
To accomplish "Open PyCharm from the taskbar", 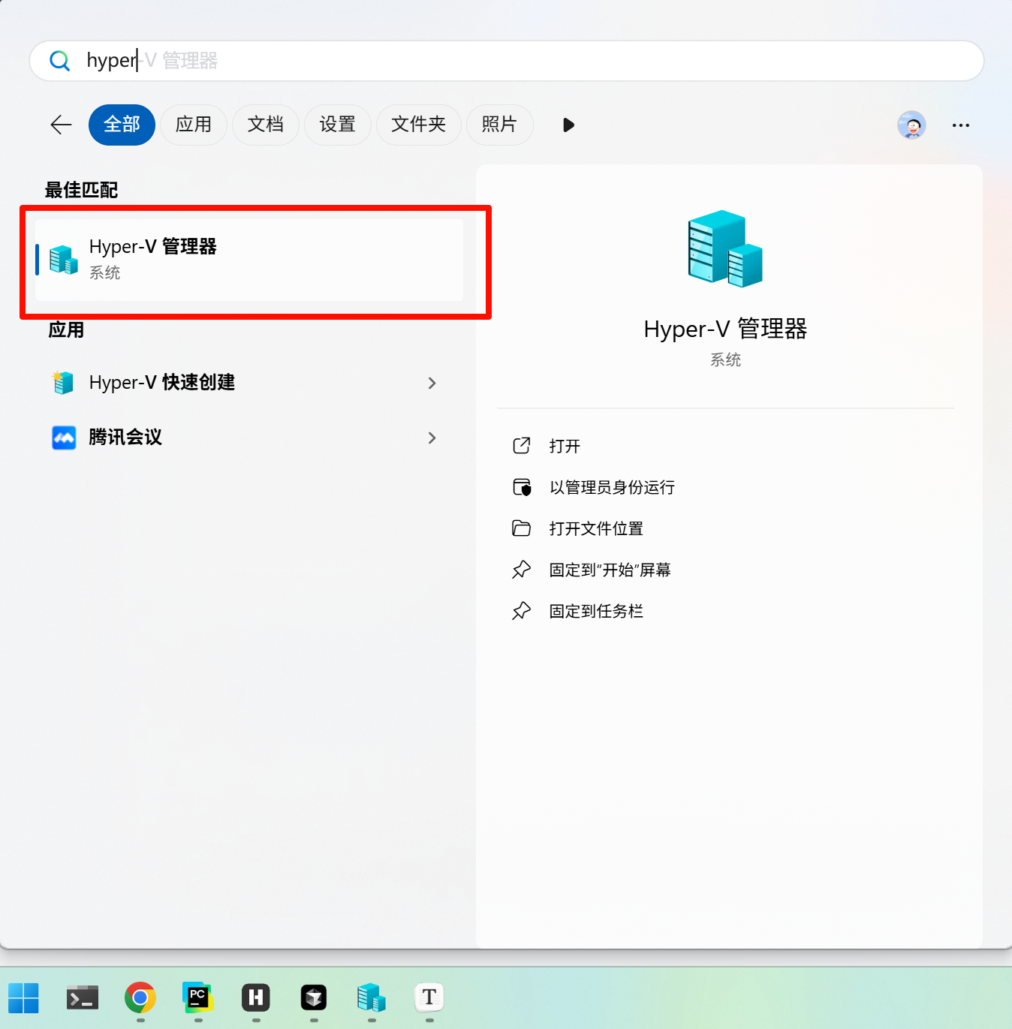I will point(197,997).
